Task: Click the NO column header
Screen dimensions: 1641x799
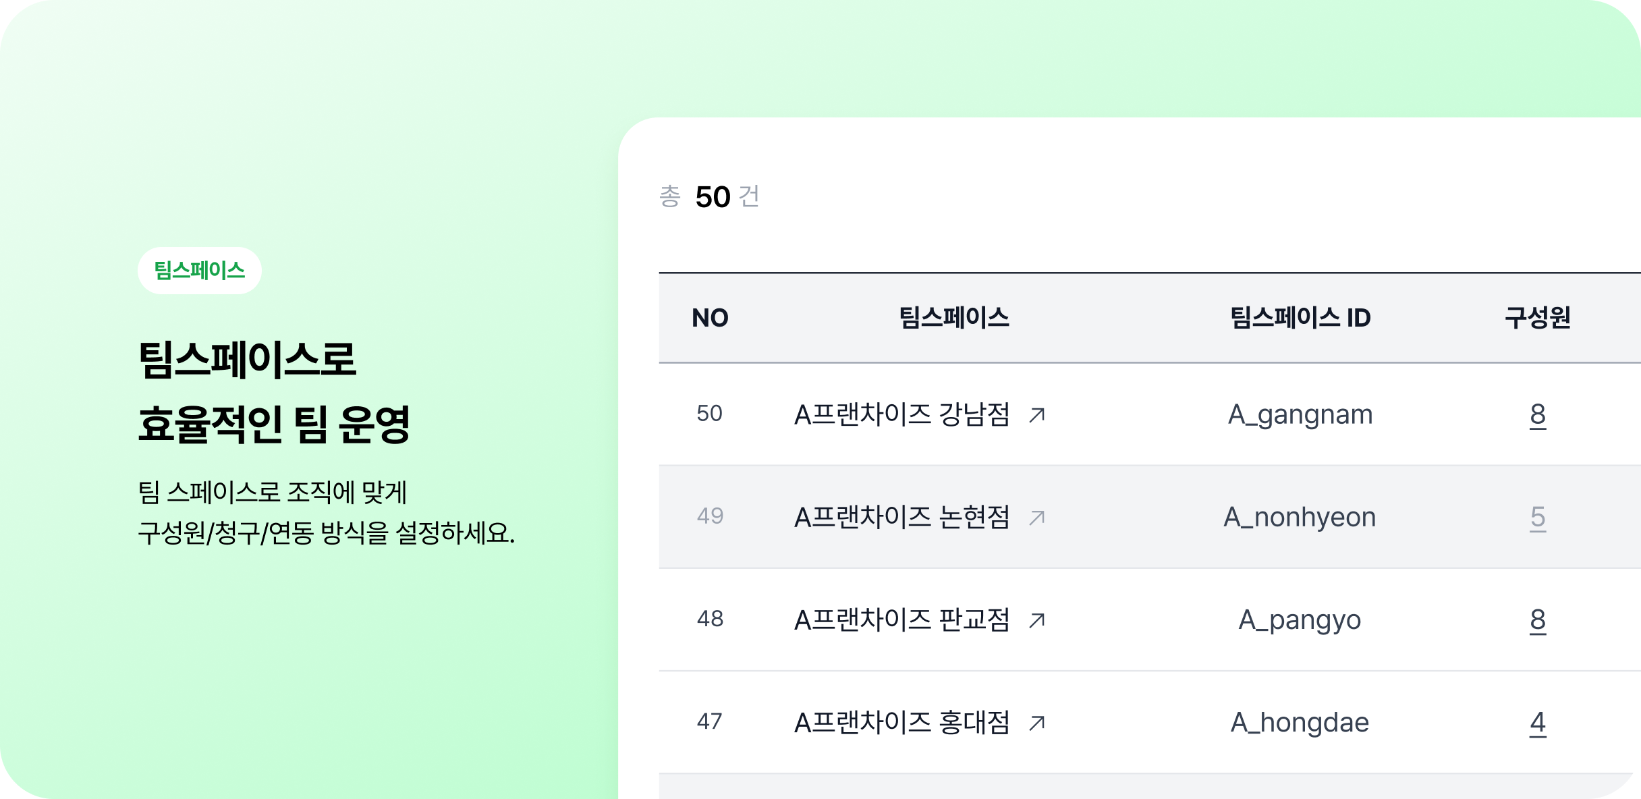Action: tap(710, 318)
